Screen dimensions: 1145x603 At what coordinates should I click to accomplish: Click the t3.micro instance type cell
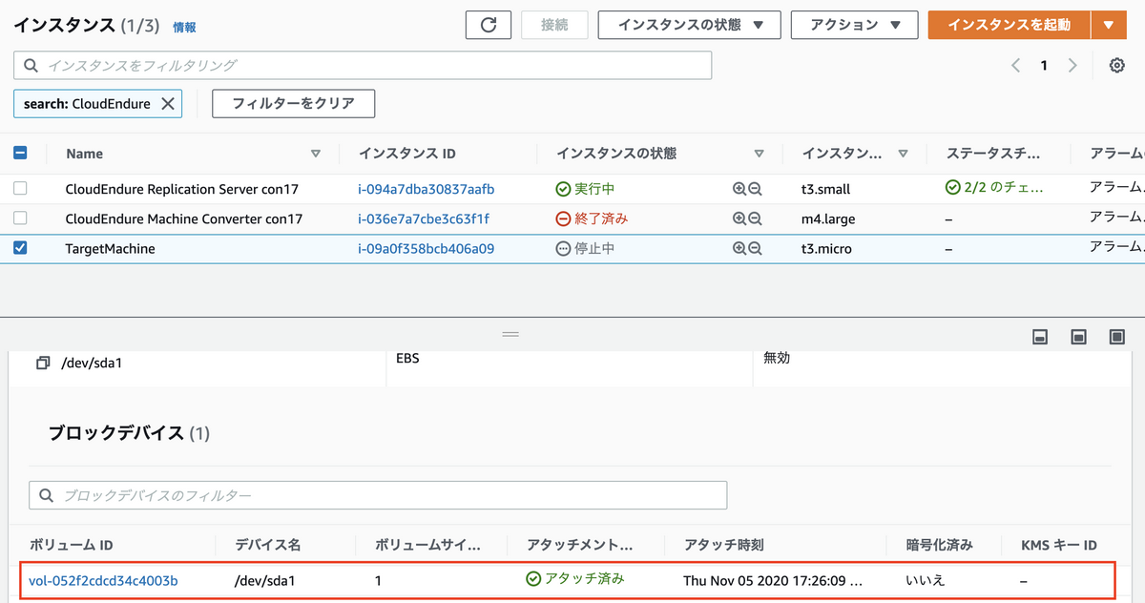(826, 248)
